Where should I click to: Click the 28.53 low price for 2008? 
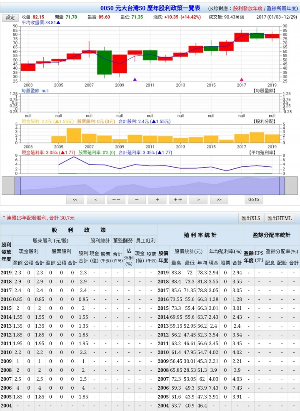click(190, 370)
